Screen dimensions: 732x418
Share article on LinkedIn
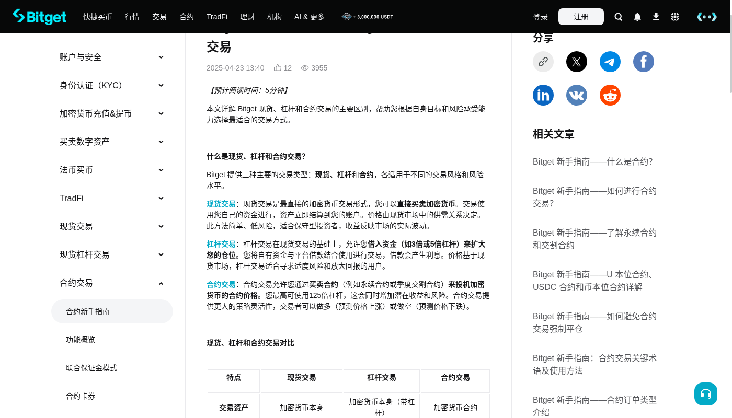543,95
